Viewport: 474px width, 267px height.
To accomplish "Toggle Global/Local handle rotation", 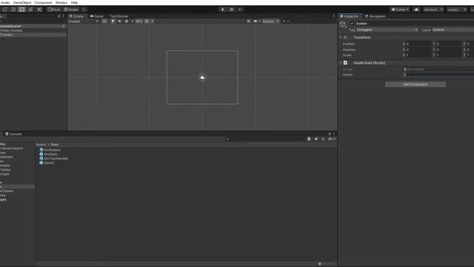I will pos(71,10).
